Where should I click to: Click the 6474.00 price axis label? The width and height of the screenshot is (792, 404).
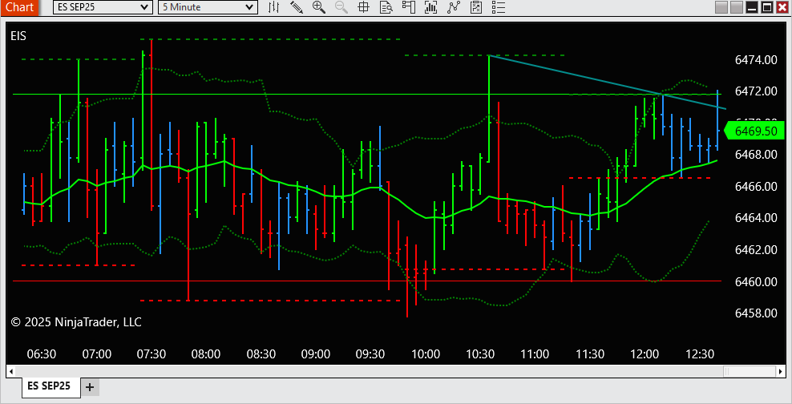click(756, 60)
